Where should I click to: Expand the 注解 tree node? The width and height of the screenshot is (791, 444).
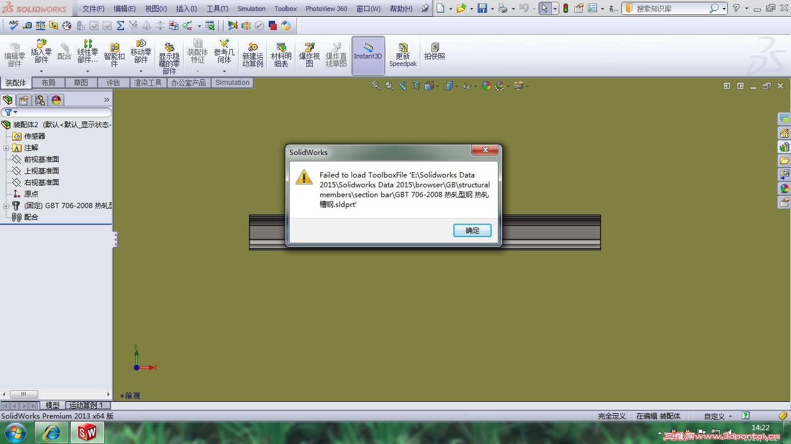[x=6, y=148]
